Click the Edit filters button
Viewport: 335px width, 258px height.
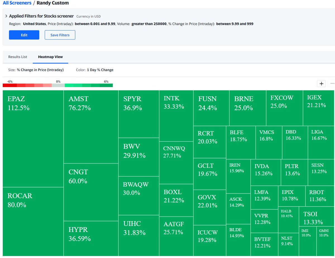coord(24,35)
